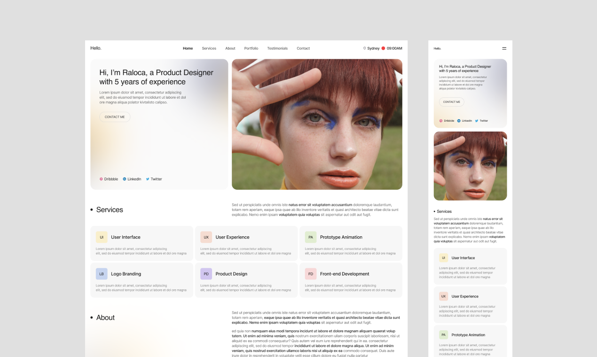Click the LinkedIn icon in mobile hero

click(x=459, y=121)
